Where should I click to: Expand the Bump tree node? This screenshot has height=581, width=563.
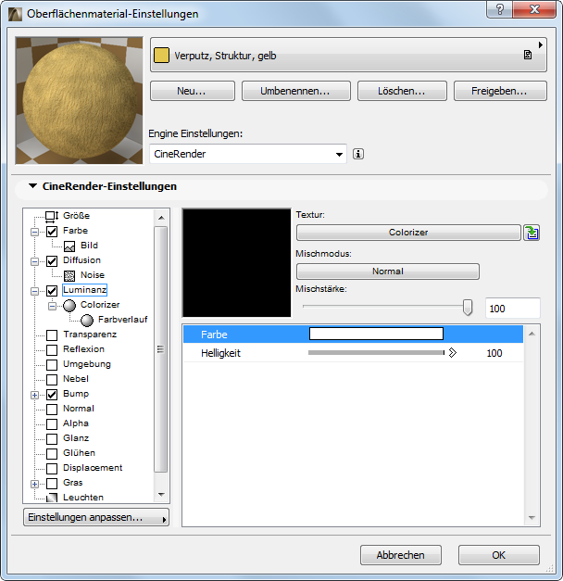tap(34, 395)
